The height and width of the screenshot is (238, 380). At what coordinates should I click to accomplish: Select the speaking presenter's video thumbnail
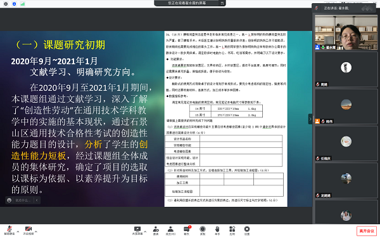click(x=346, y=32)
